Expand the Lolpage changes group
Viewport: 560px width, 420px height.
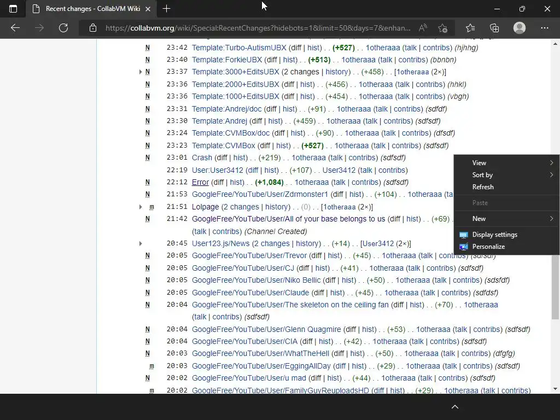tap(141, 207)
